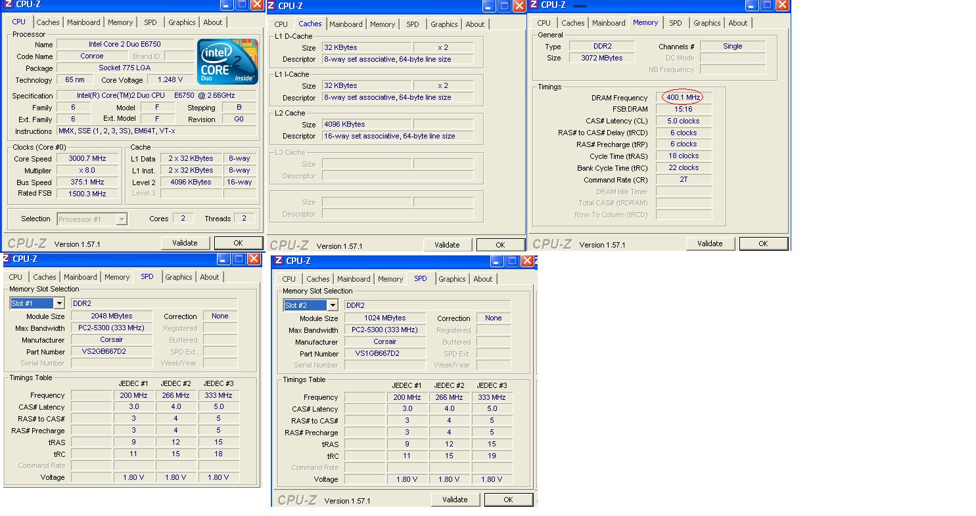Screen dimensions: 976x516
Task: Select the CPU tab in the Slot #2 window
Action: [x=289, y=278]
